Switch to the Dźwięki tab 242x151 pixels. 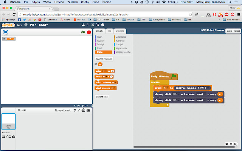(120, 31)
